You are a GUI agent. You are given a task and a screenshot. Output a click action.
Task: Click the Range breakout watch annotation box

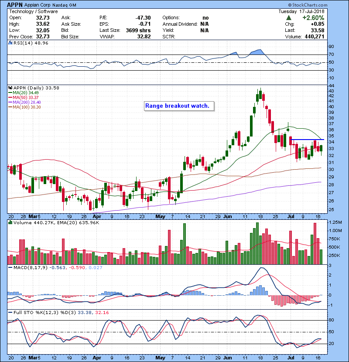(179, 106)
